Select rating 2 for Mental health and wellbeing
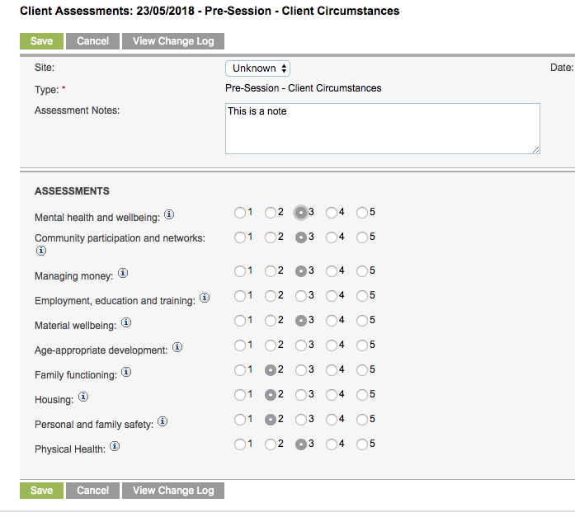The height and width of the screenshot is (517, 575). (271, 213)
